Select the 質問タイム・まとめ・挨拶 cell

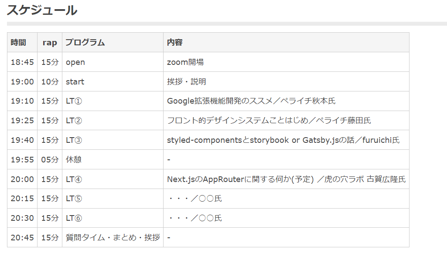pyautogui.click(x=113, y=237)
